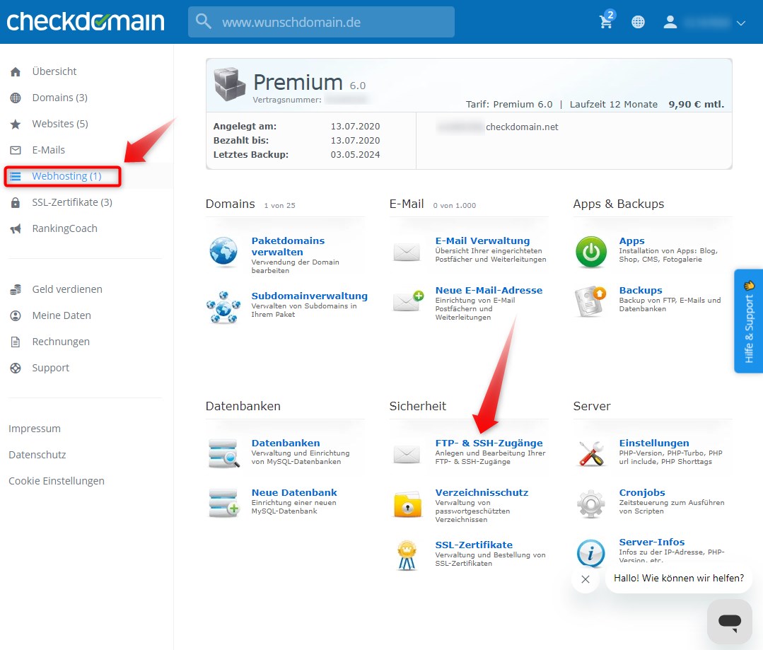Open Meine Daten in the sidebar

(x=62, y=315)
